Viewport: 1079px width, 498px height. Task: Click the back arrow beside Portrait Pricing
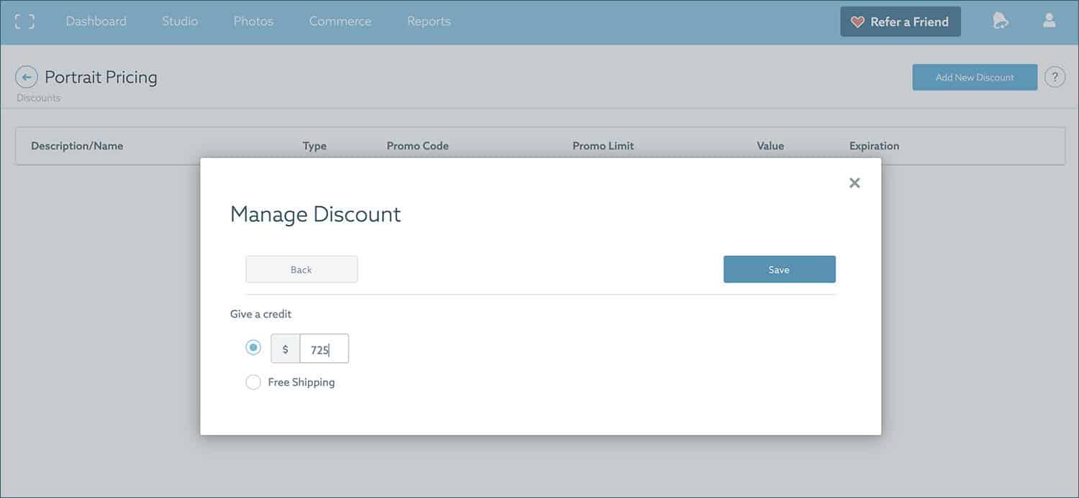27,77
